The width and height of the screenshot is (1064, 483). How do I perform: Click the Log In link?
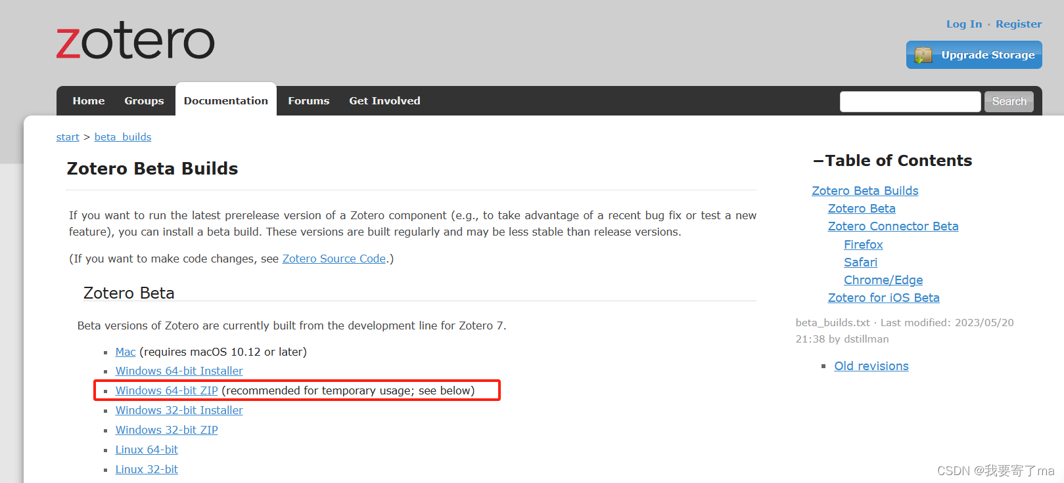click(964, 24)
